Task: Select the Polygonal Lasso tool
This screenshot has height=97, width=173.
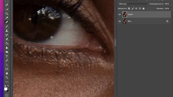Action: point(6,5)
